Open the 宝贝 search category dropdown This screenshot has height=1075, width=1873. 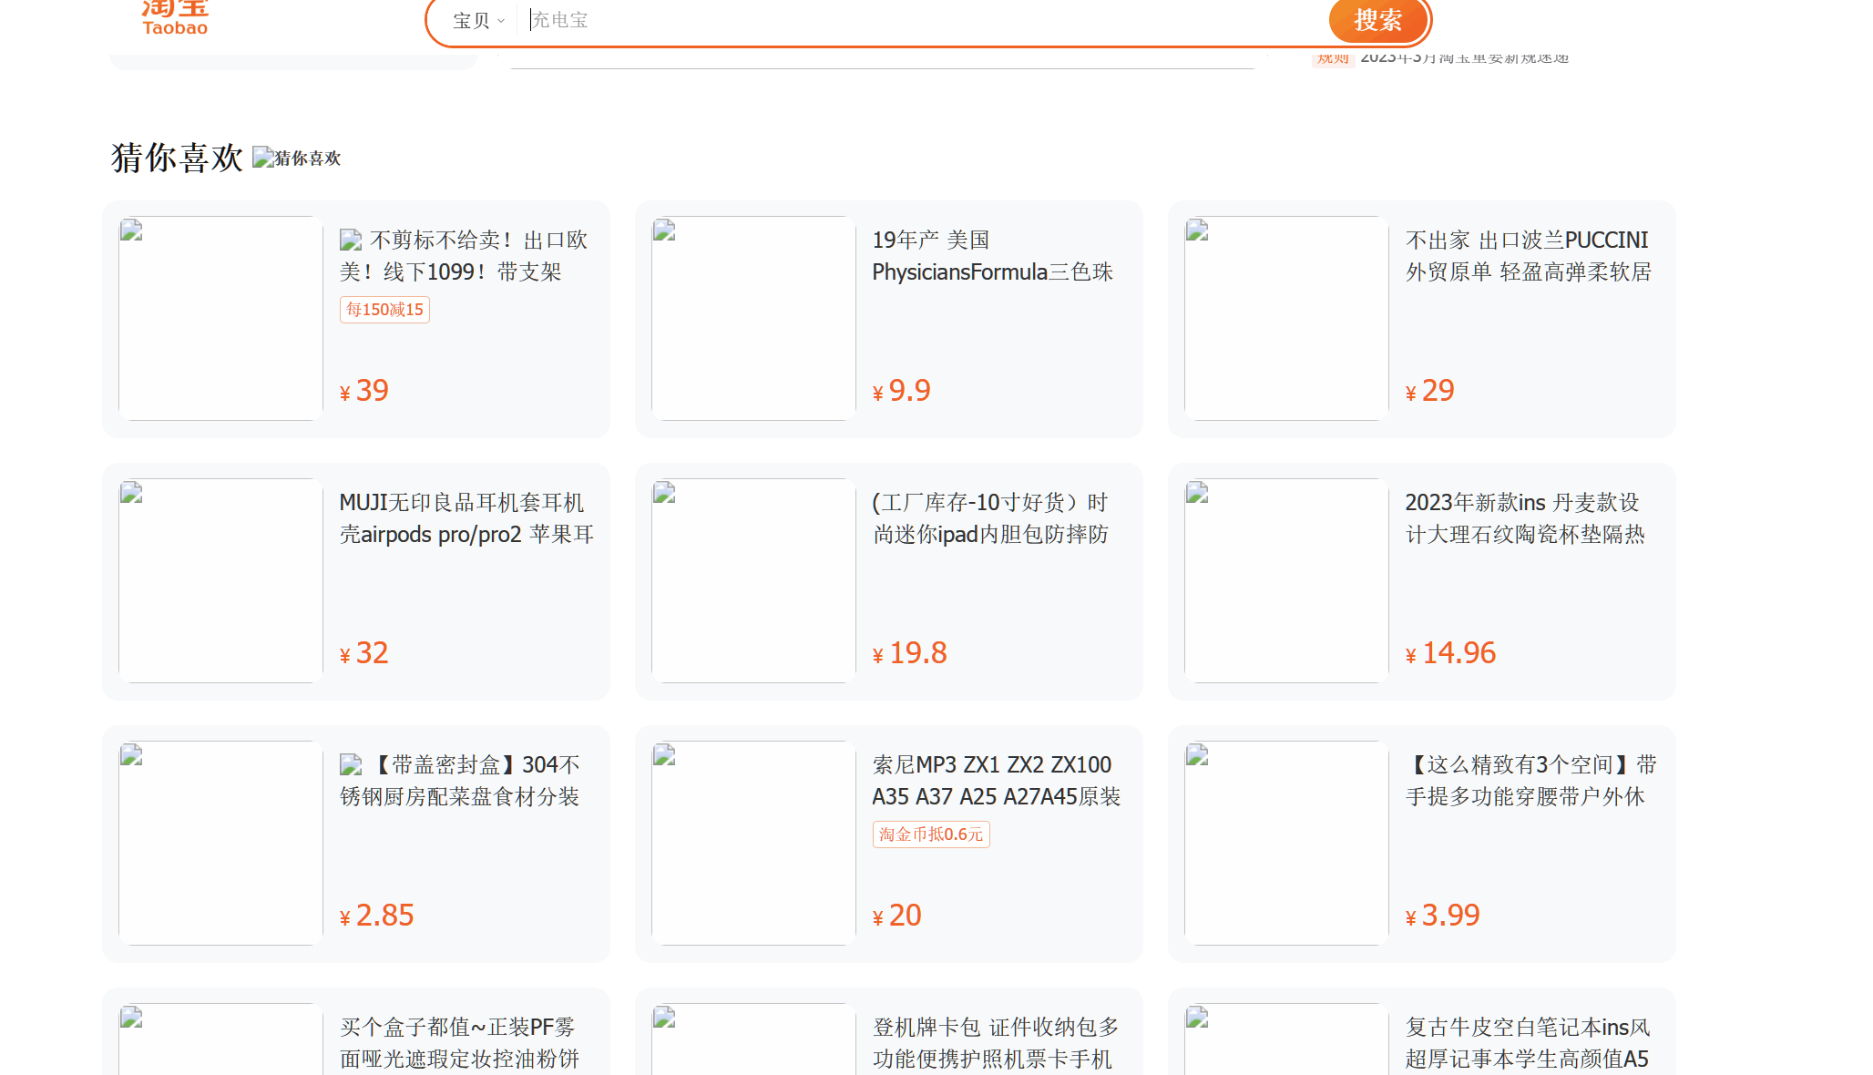tap(478, 20)
